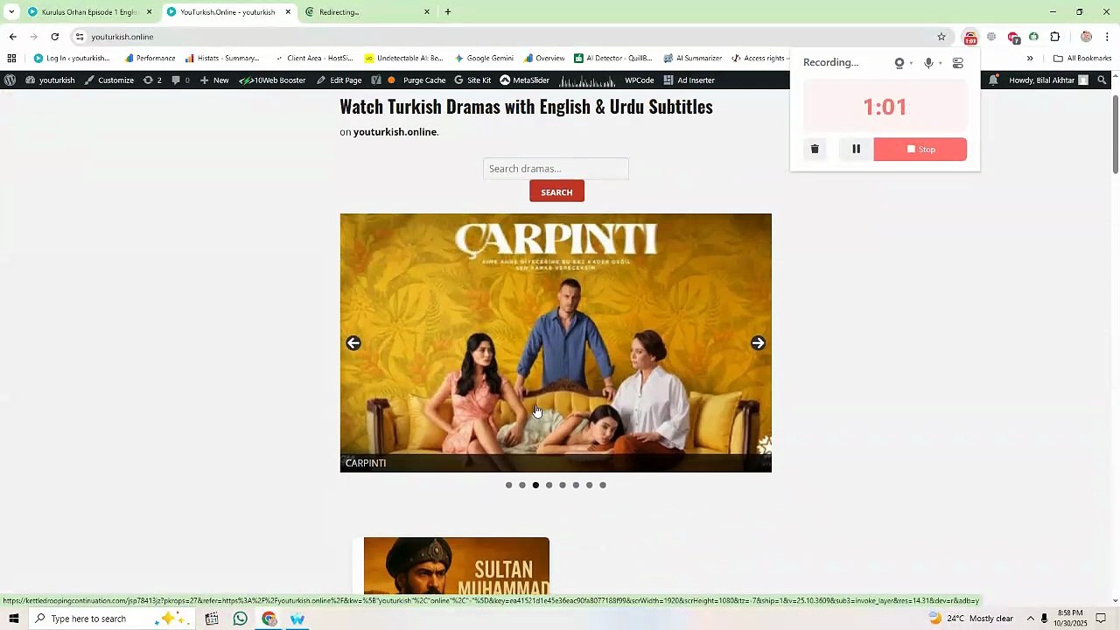
Task: Switch to the Redirecting tab
Action: tap(367, 12)
